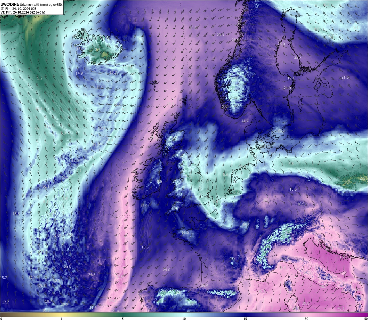The image size is (368, 321).
Task: Click the 21.1 value in southern Norway
Action: [225, 107]
